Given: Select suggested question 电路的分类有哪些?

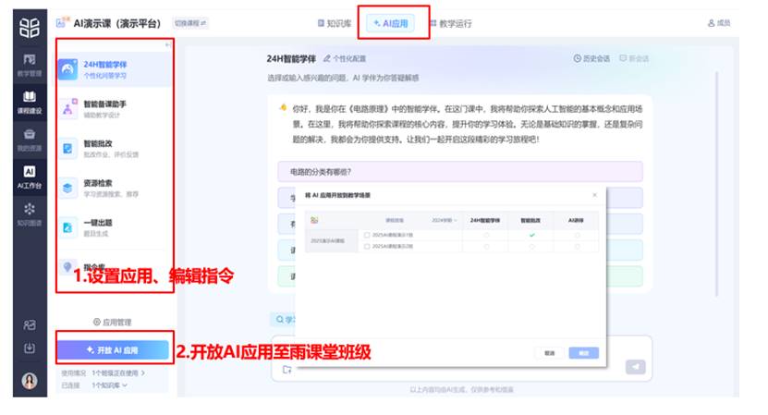Looking at the screenshot, I should pyautogui.click(x=459, y=172).
